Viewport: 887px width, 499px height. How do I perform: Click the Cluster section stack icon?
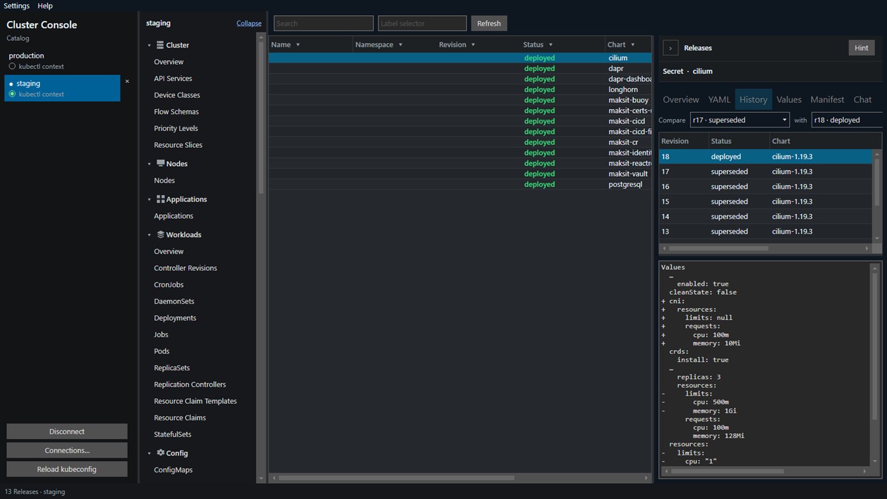coord(160,45)
